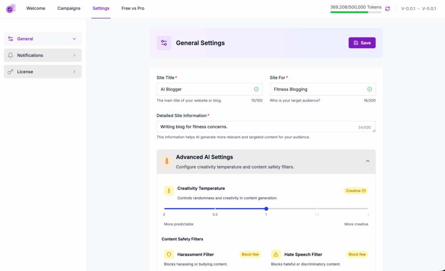
Task: Open the Free vs Pro tab
Action: point(133,8)
